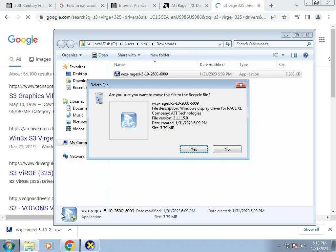The image size is (336, 252).
Task: Toggle Chrome side panel icon
Action: click(x=308, y=17)
